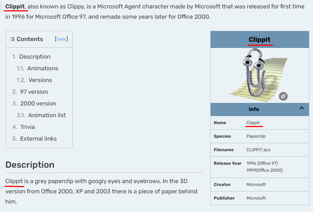313x212 pixels.
Task: Select the Paperclip species value
Action: 256,136
